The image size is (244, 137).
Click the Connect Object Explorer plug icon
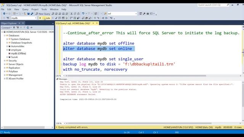point(14,27)
